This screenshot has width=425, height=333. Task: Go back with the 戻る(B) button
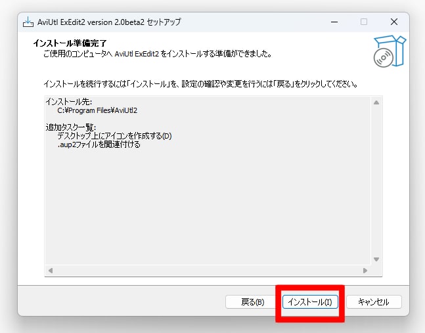pos(252,302)
